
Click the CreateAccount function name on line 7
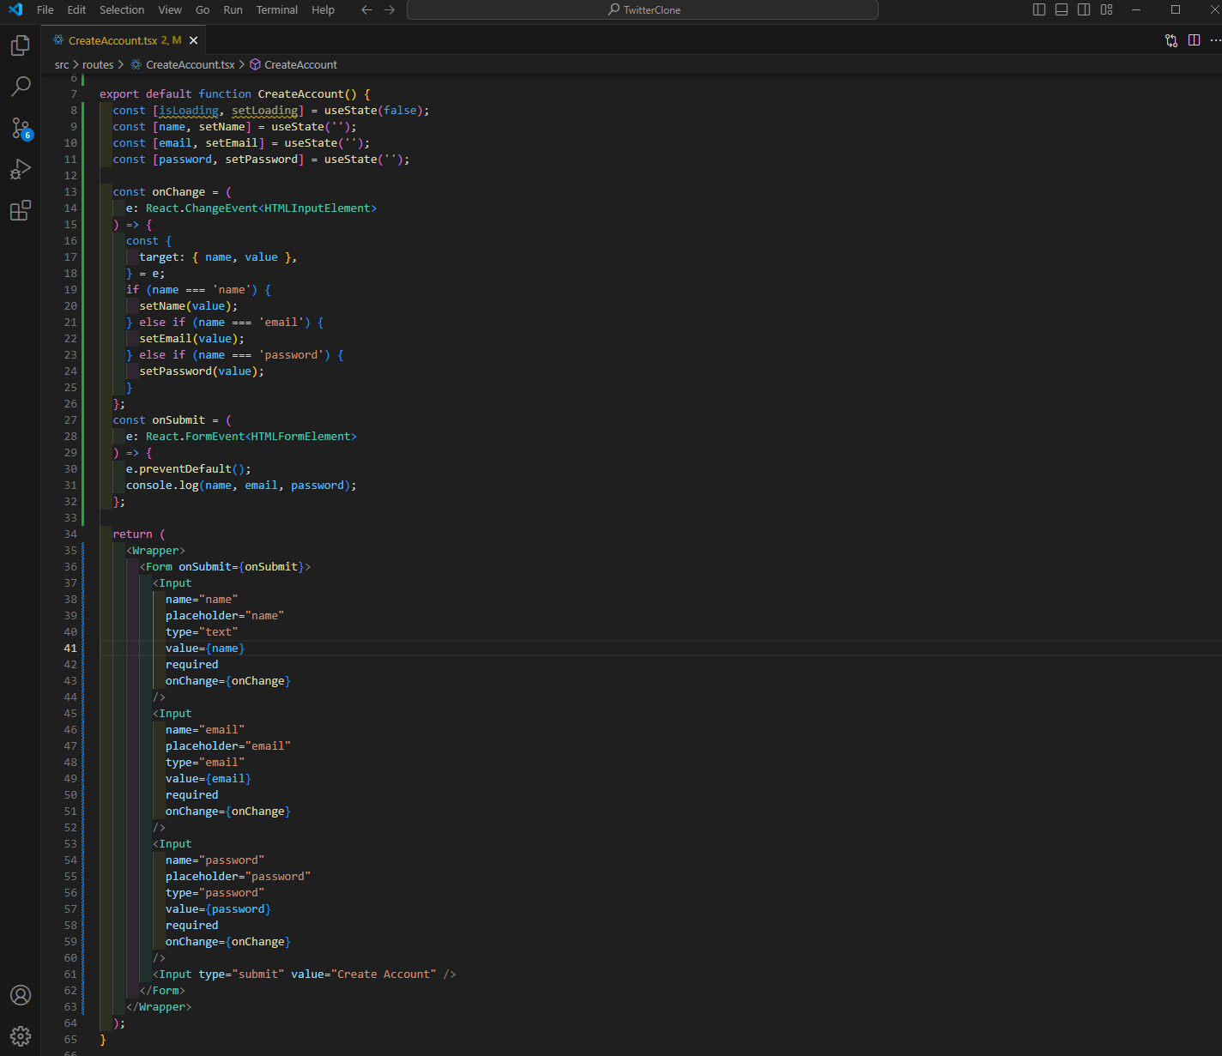pos(300,94)
